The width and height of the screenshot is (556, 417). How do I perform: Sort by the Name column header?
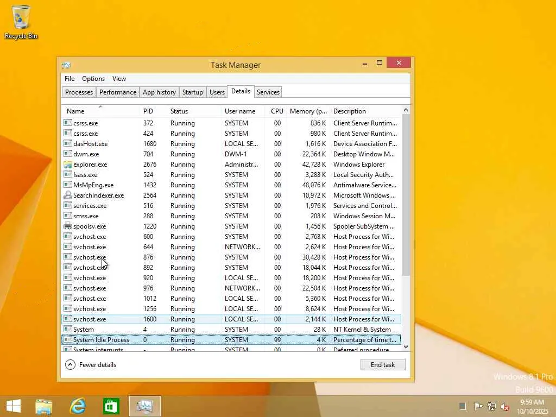pyautogui.click(x=100, y=111)
